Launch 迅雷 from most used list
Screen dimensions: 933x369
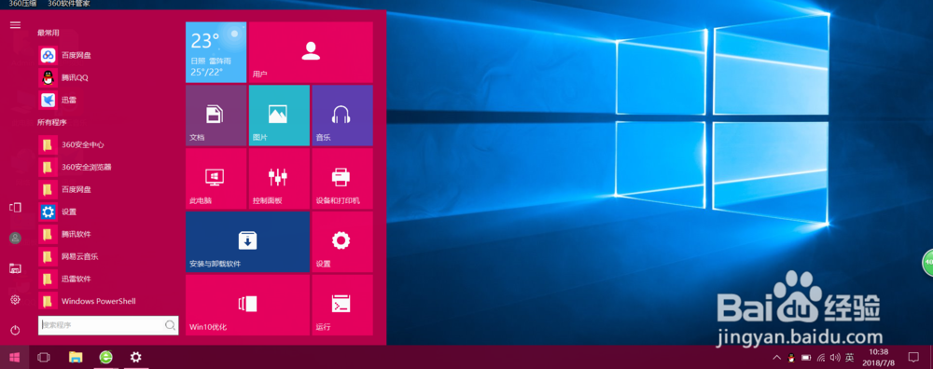[107, 100]
